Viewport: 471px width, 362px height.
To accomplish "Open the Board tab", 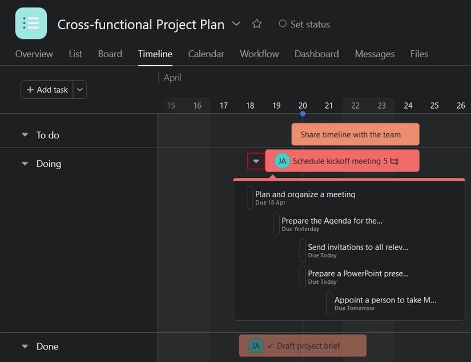I will click(x=110, y=54).
